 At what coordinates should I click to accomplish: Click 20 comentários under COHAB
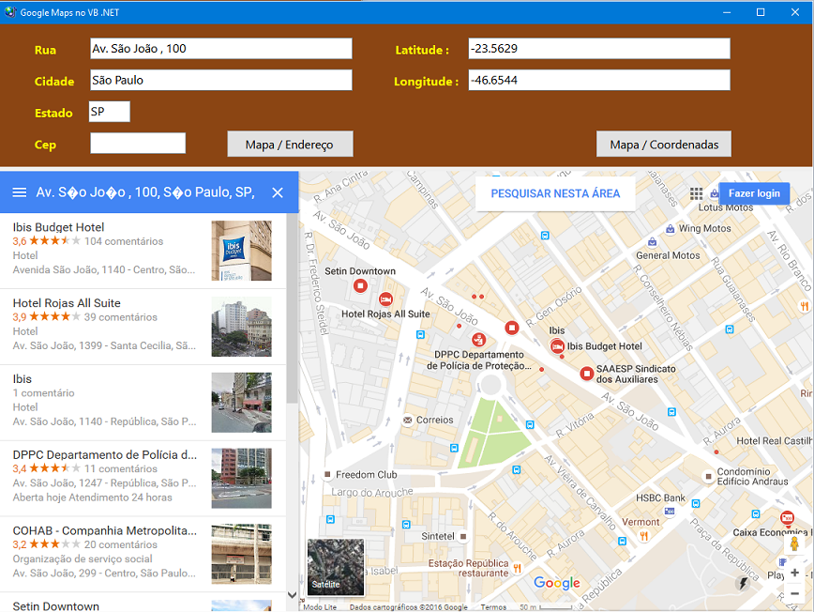[x=121, y=544]
